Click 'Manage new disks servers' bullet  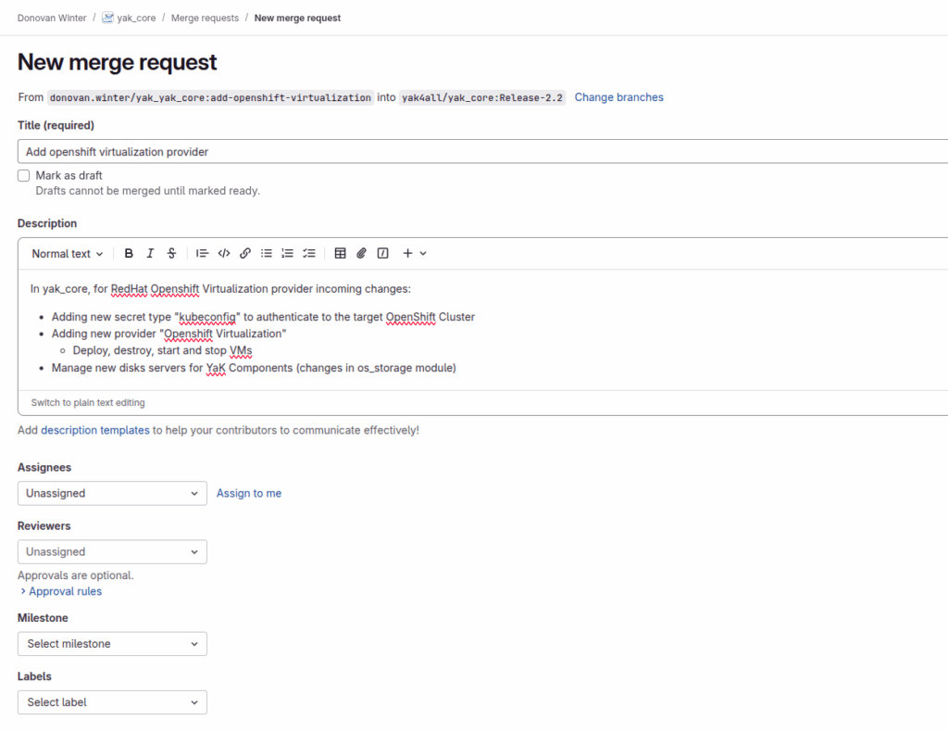[x=254, y=367]
